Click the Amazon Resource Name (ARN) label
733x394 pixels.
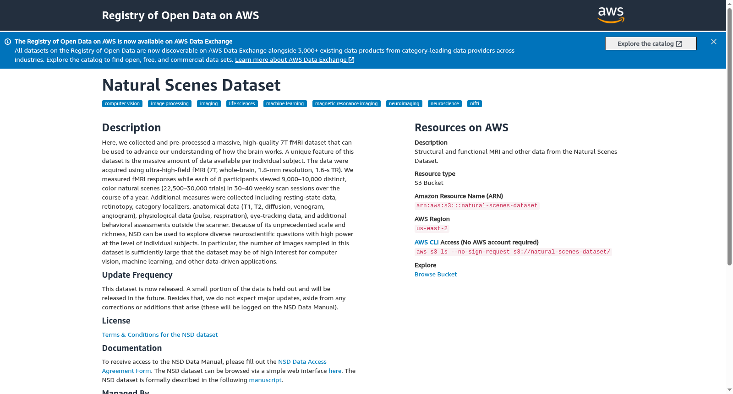coord(459,196)
